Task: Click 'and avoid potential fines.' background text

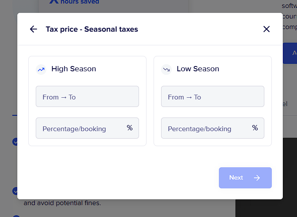Action: (62, 203)
